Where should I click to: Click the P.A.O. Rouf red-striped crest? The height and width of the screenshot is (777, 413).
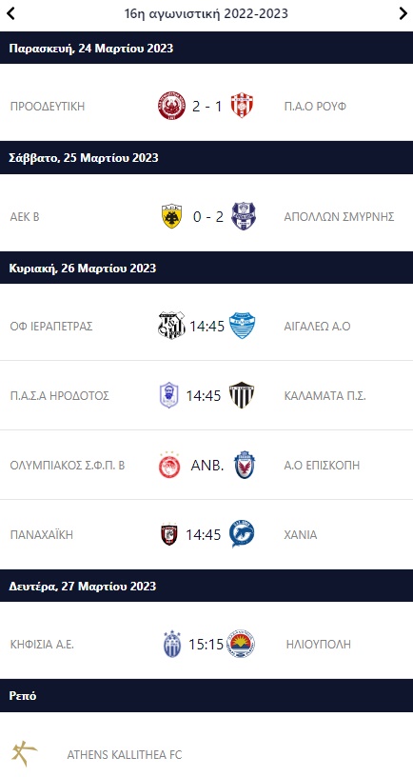click(x=242, y=106)
